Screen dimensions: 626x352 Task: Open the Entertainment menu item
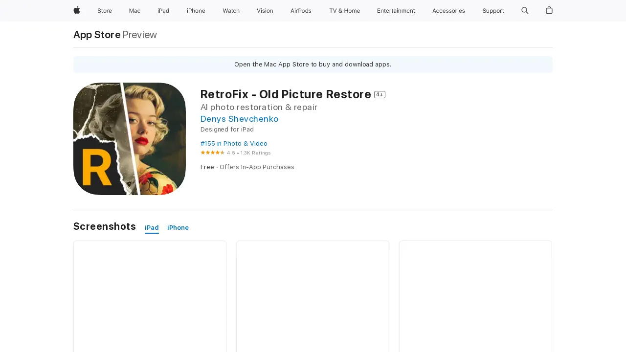click(x=396, y=10)
